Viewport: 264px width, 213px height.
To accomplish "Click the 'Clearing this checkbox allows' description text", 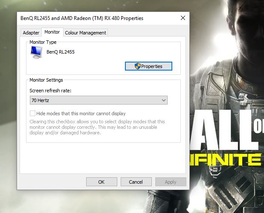I will pyautogui.click(x=97, y=127).
